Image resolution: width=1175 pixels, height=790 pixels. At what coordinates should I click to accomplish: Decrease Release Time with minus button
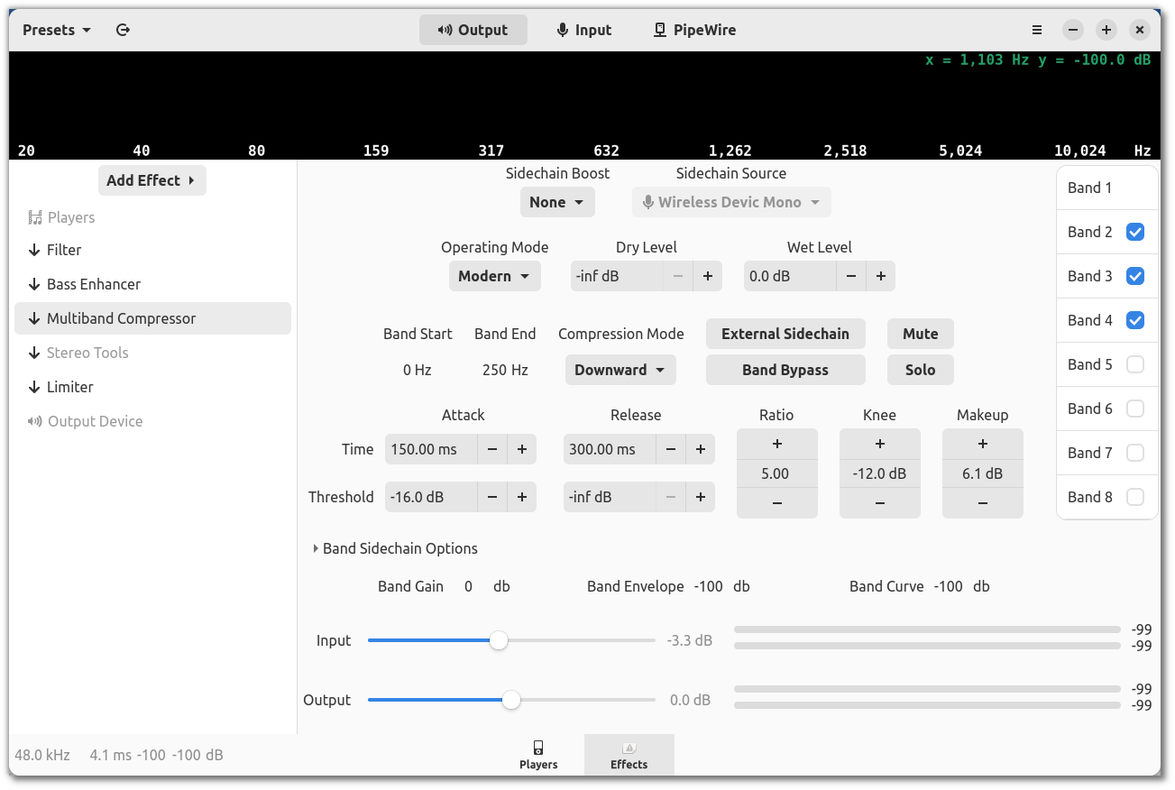(x=670, y=449)
